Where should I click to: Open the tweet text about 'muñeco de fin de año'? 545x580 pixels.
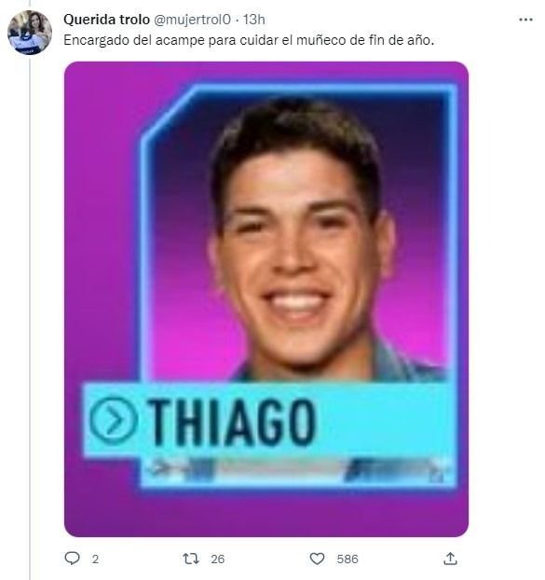249,40
